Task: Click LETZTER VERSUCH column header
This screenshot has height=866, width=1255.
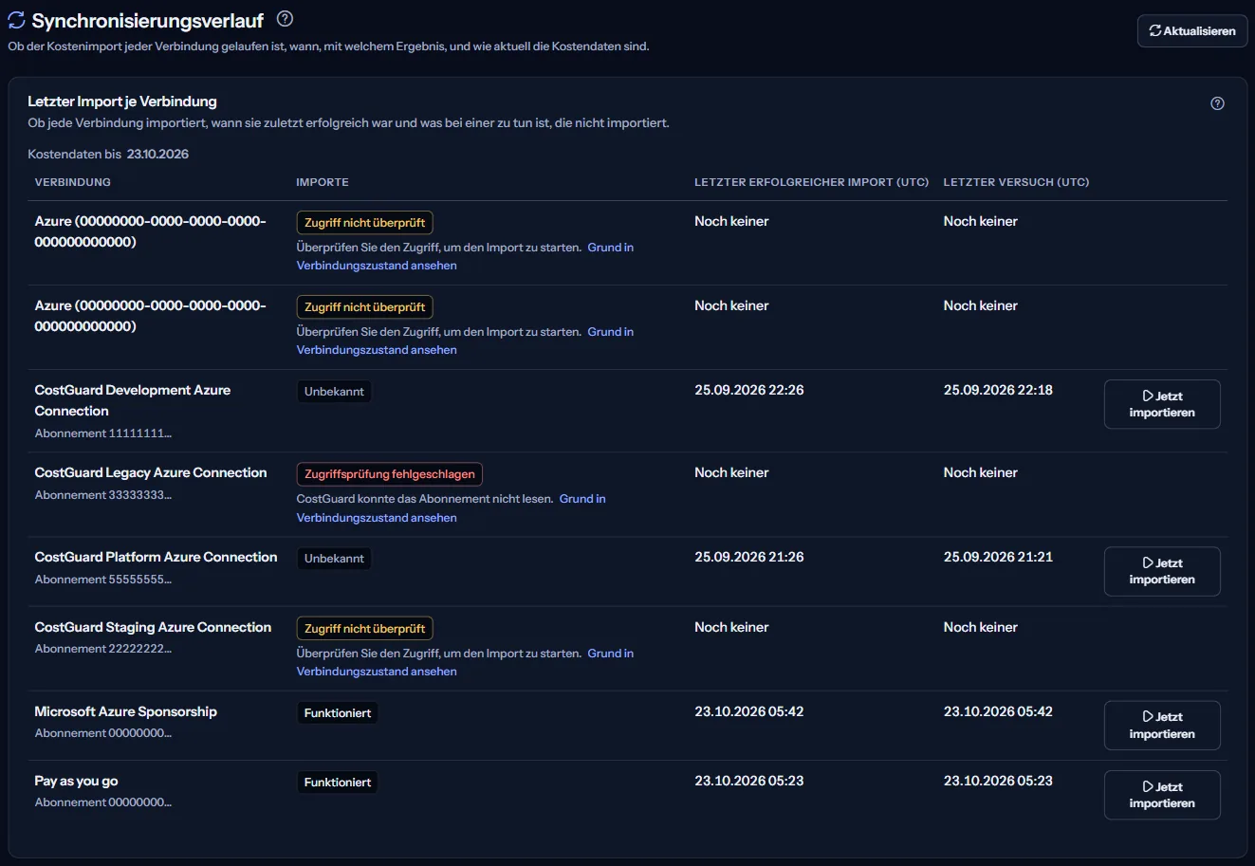Action: (1016, 182)
